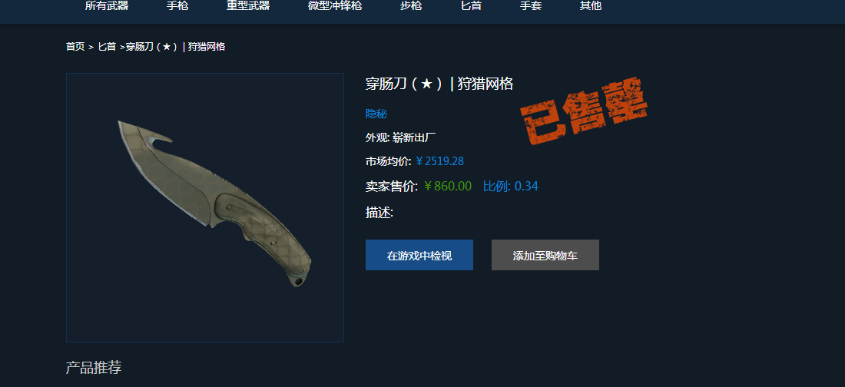Image resolution: width=845 pixels, height=387 pixels.
Task: Select the 步枪 category
Action: click(411, 6)
